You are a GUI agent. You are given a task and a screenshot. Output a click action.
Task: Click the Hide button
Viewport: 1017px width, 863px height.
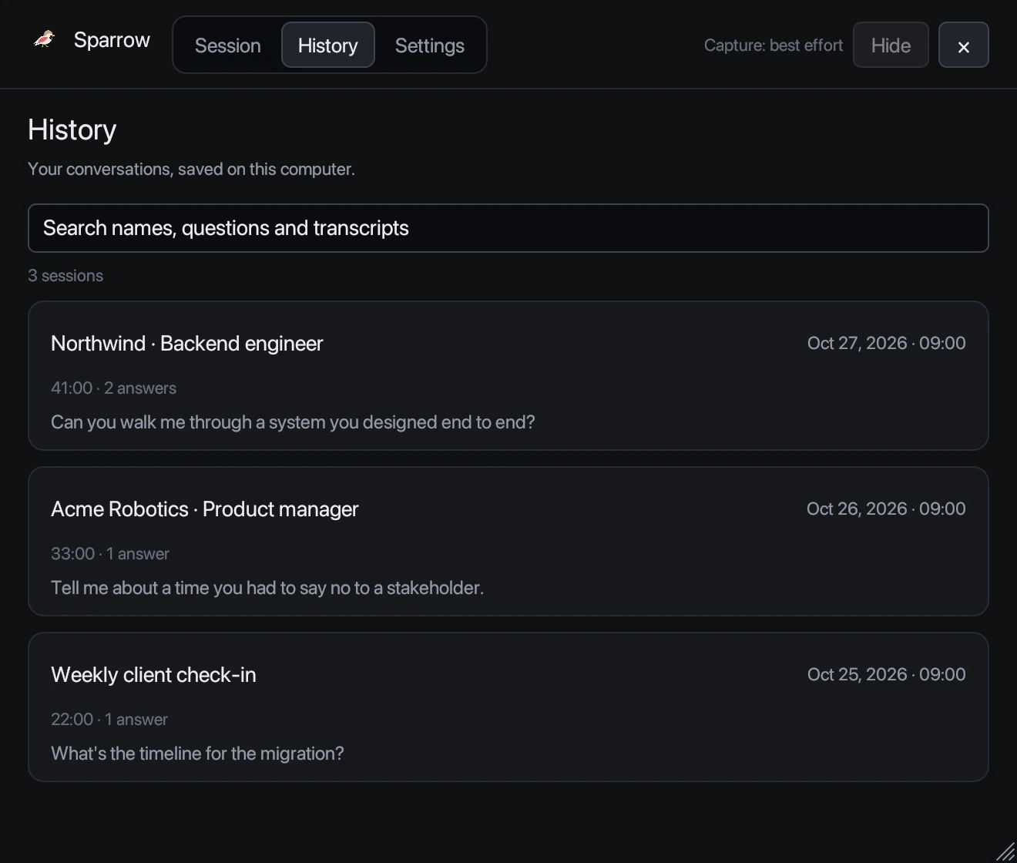click(891, 45)
